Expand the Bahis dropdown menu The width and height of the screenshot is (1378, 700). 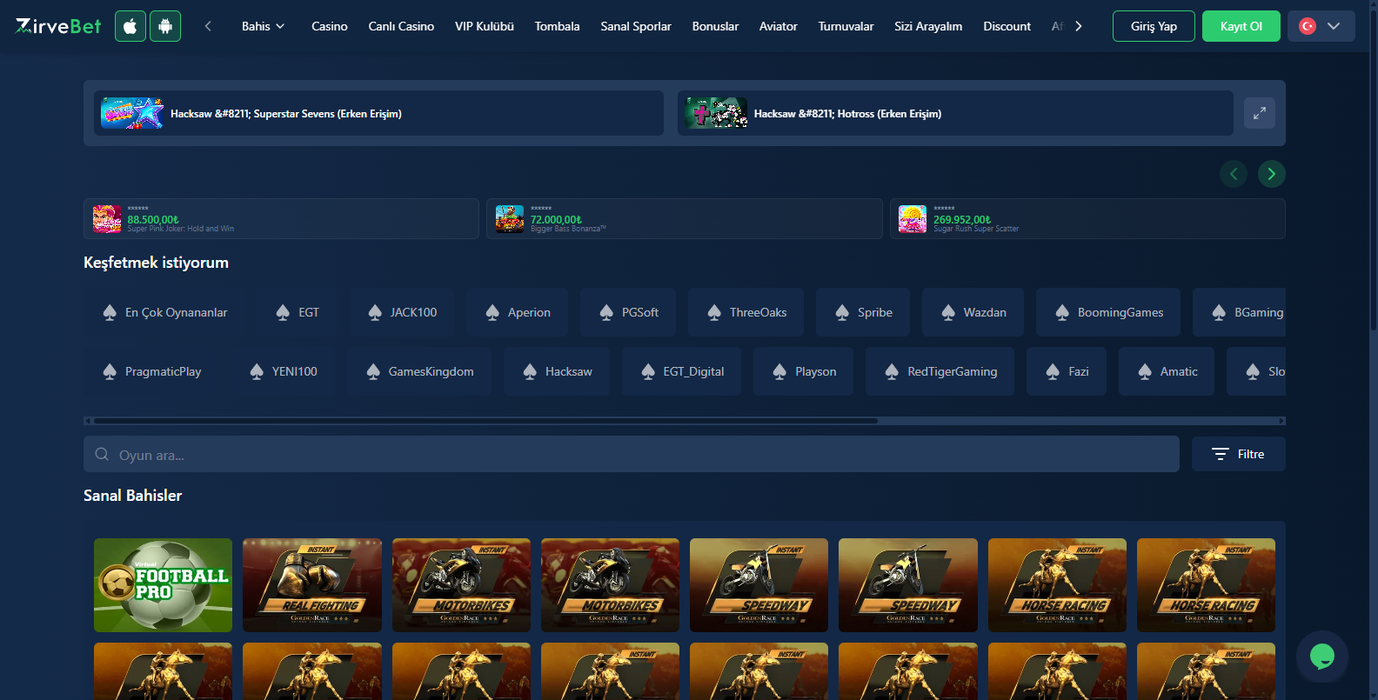point(264,26)
